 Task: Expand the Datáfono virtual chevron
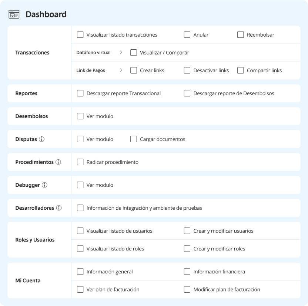121,53
